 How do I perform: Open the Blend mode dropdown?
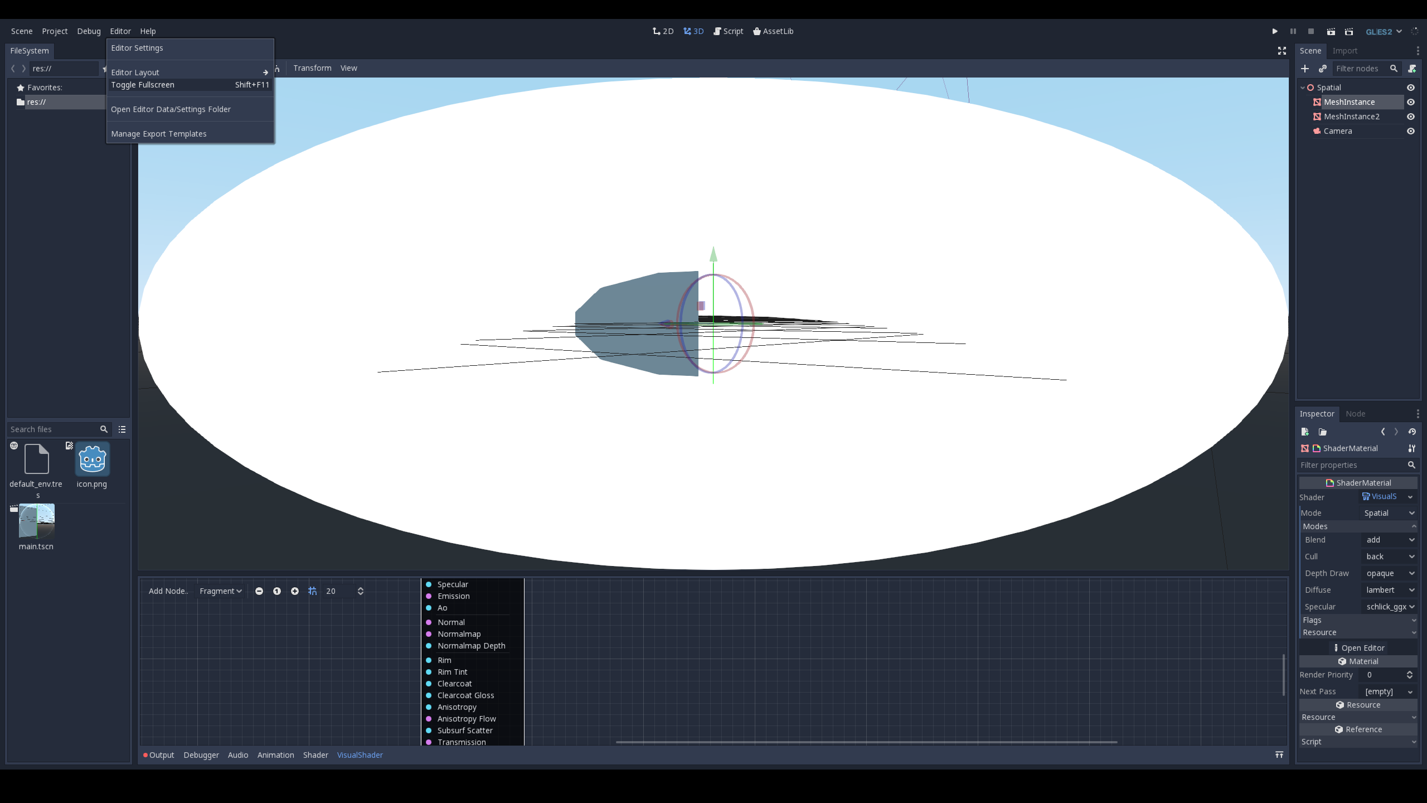point(1389,540)
